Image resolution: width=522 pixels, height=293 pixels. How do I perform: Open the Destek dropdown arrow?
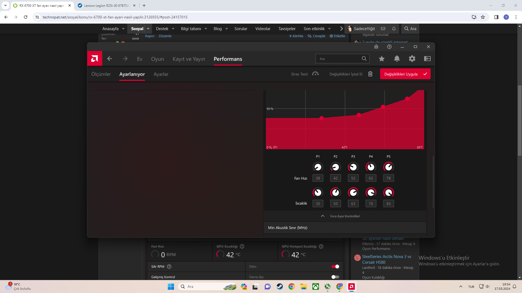pyautogui.click(x=173, y=29)
